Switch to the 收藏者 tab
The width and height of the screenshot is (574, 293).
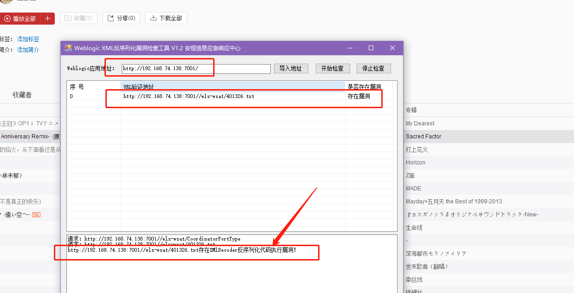point(22,95)
